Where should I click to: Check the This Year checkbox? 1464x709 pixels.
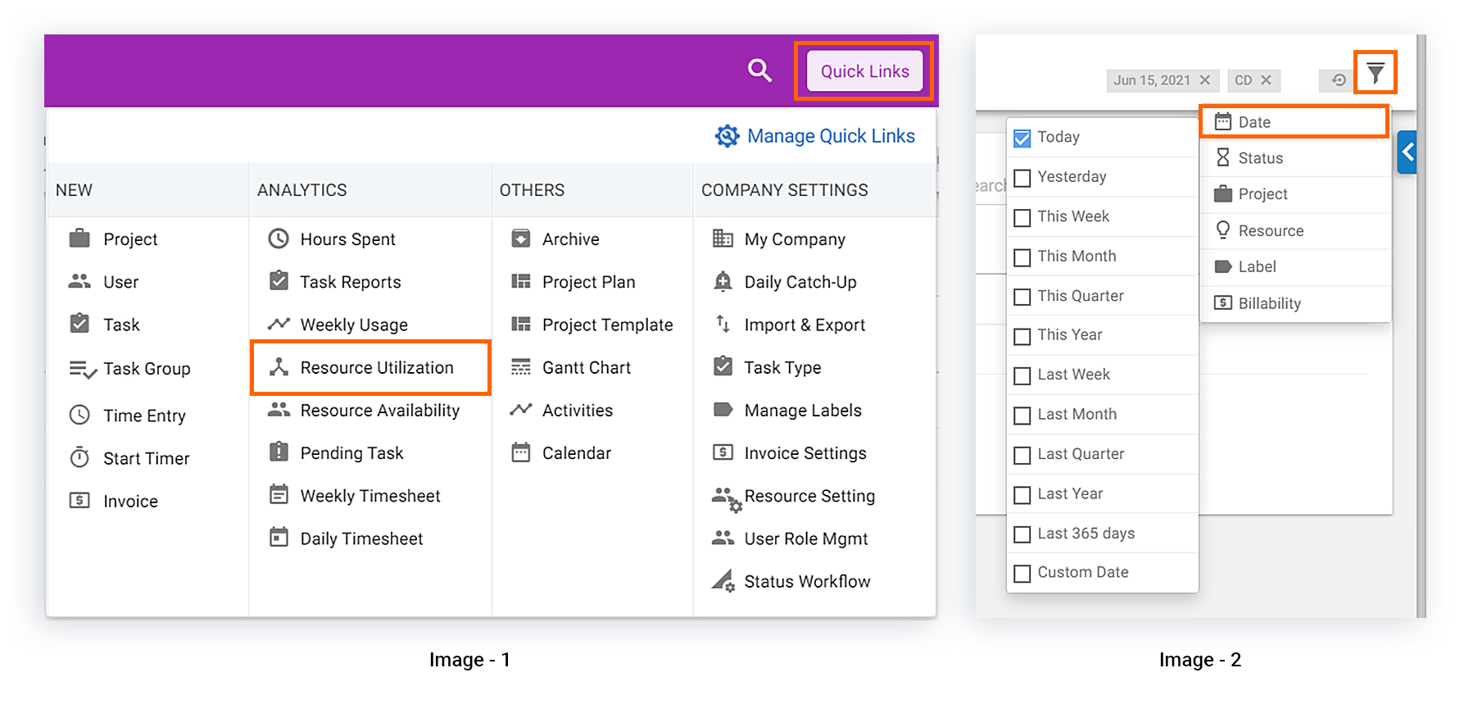coord(1022,336)
